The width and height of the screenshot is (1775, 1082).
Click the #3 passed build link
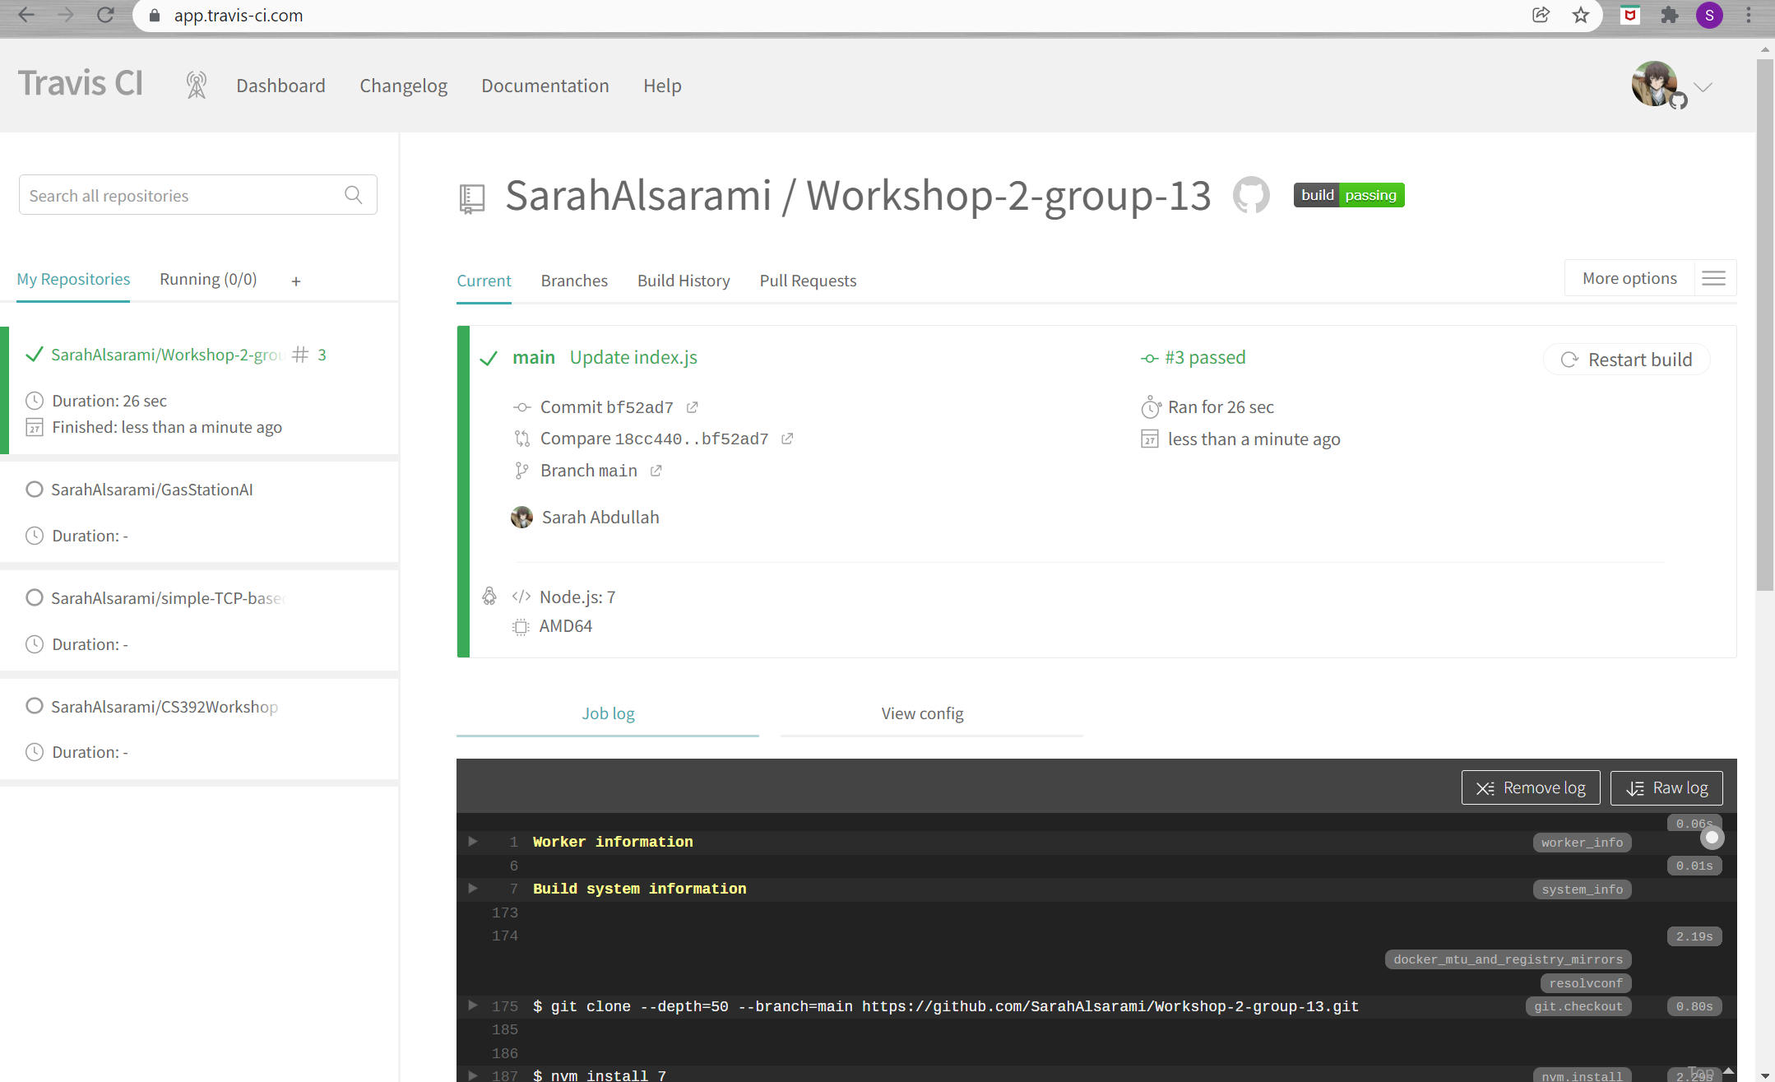pos(1205,357)
